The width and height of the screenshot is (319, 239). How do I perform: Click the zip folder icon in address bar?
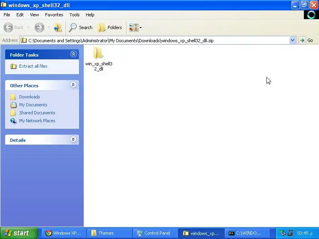click(x=24, y=40)
